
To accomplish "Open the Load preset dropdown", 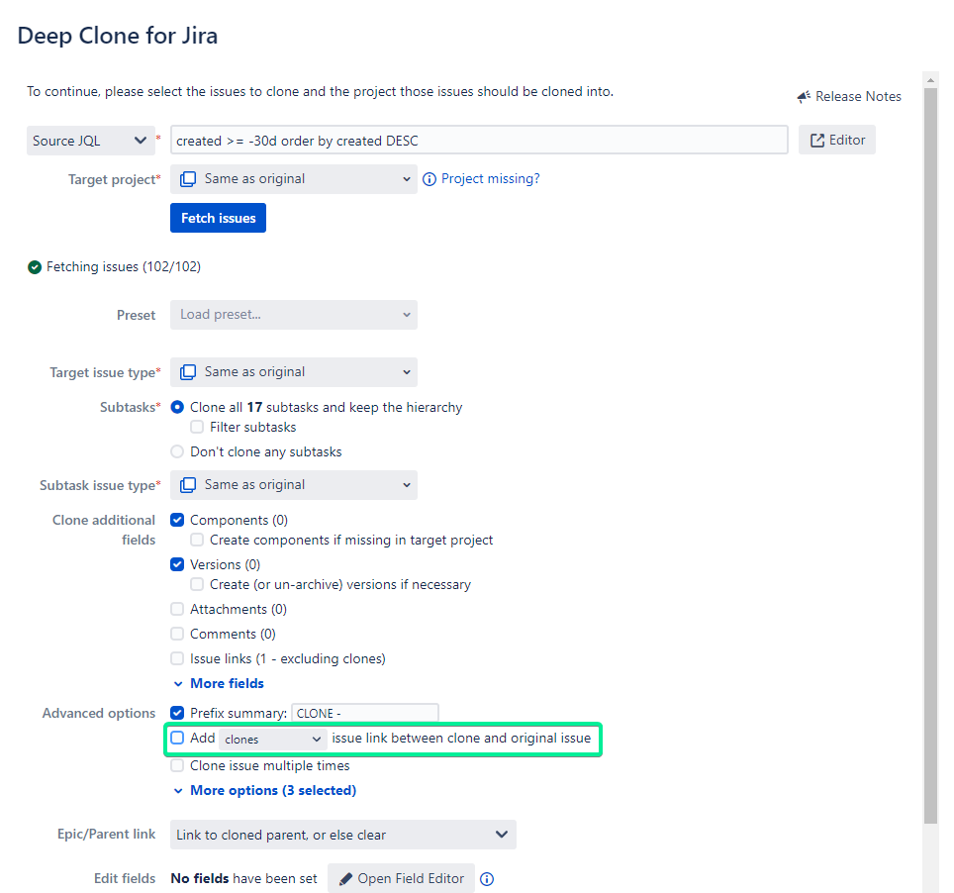I will (x=294, y=315).
